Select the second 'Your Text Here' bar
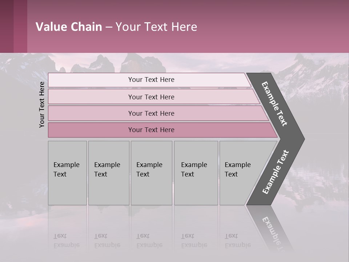The width and height of the screenshot is (349, 262). [x=153, y=96]
